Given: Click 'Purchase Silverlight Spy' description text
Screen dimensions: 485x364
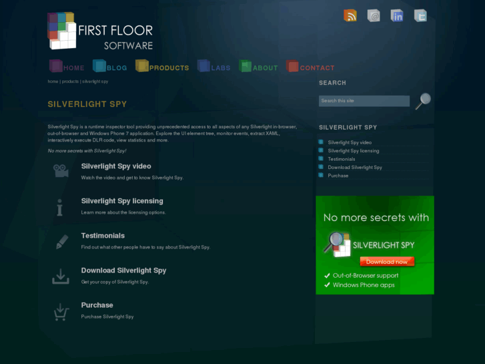Looking at the screenshot, I should (x=107, y=317).
